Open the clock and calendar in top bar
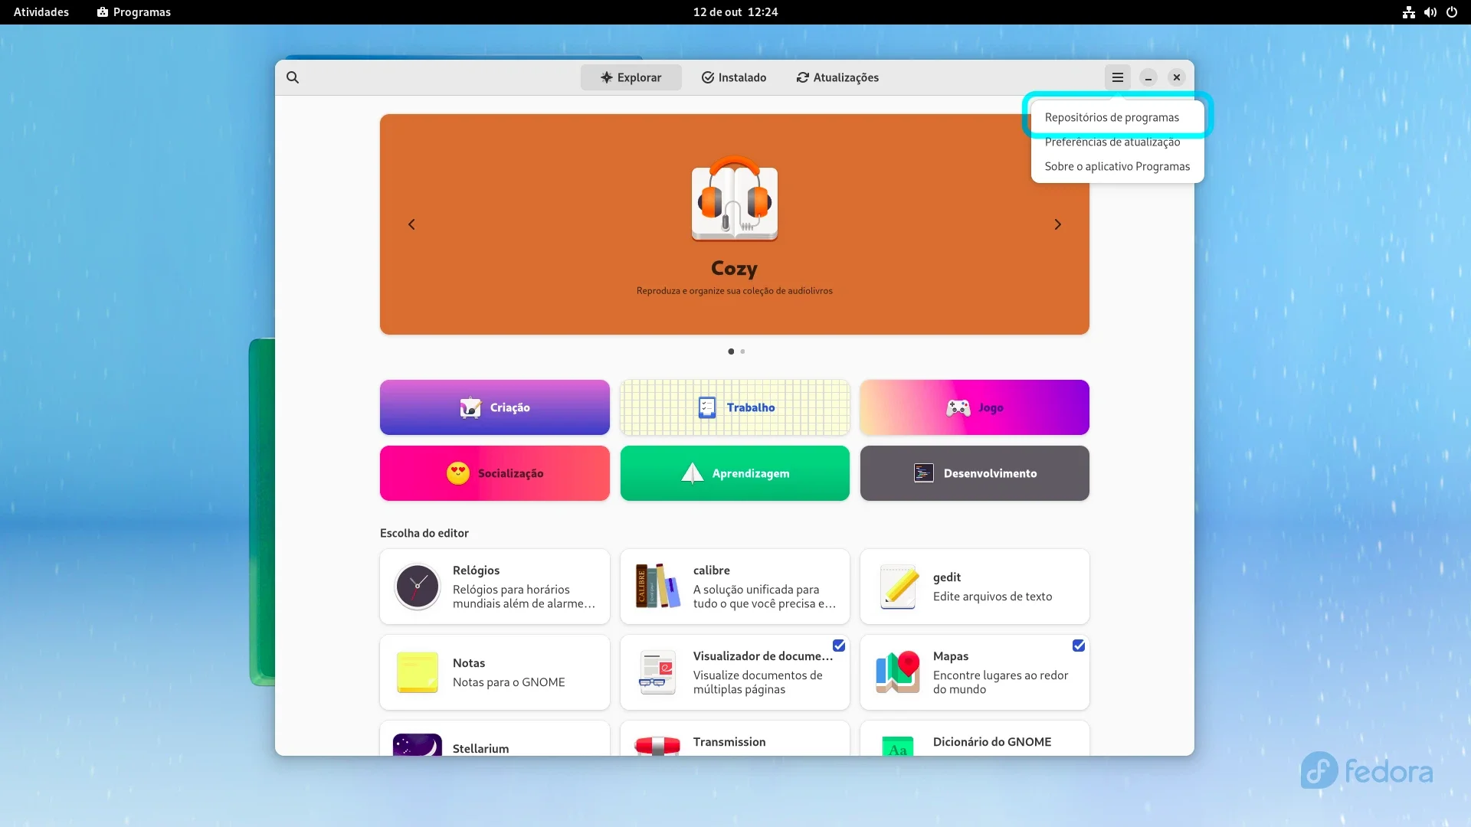 point(735,12)
